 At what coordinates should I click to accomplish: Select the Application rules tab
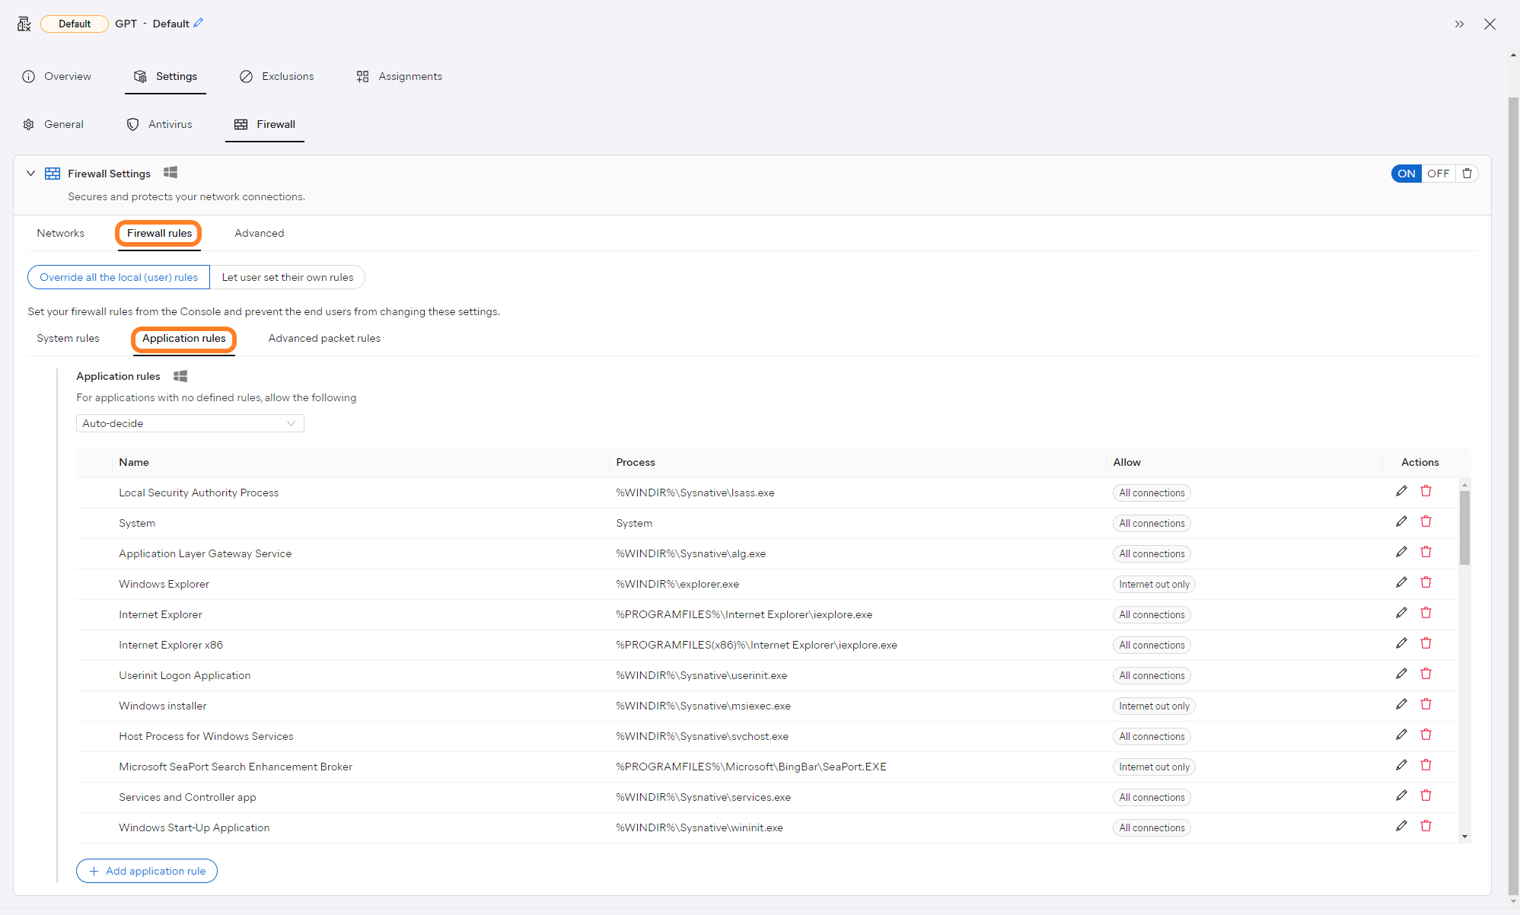[x=184, y=338]
